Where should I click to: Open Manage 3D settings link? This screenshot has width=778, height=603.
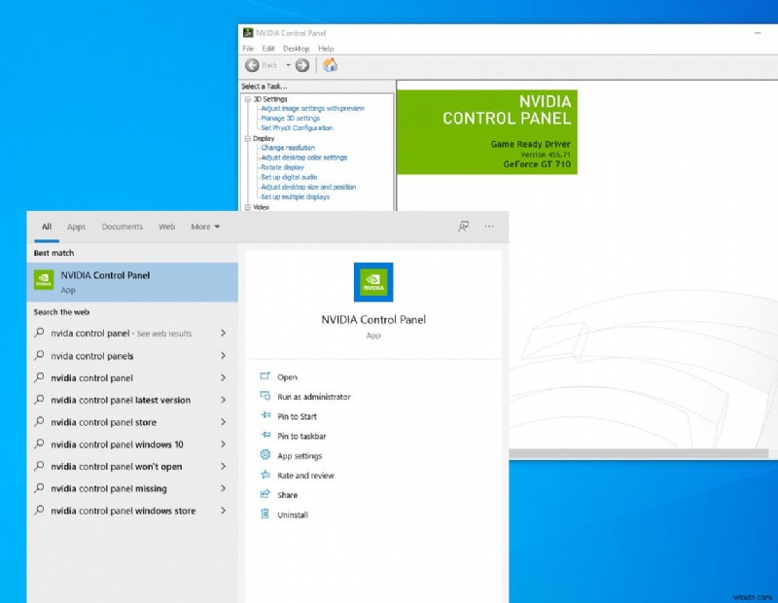pyautogui.click(x=291, y=118)
